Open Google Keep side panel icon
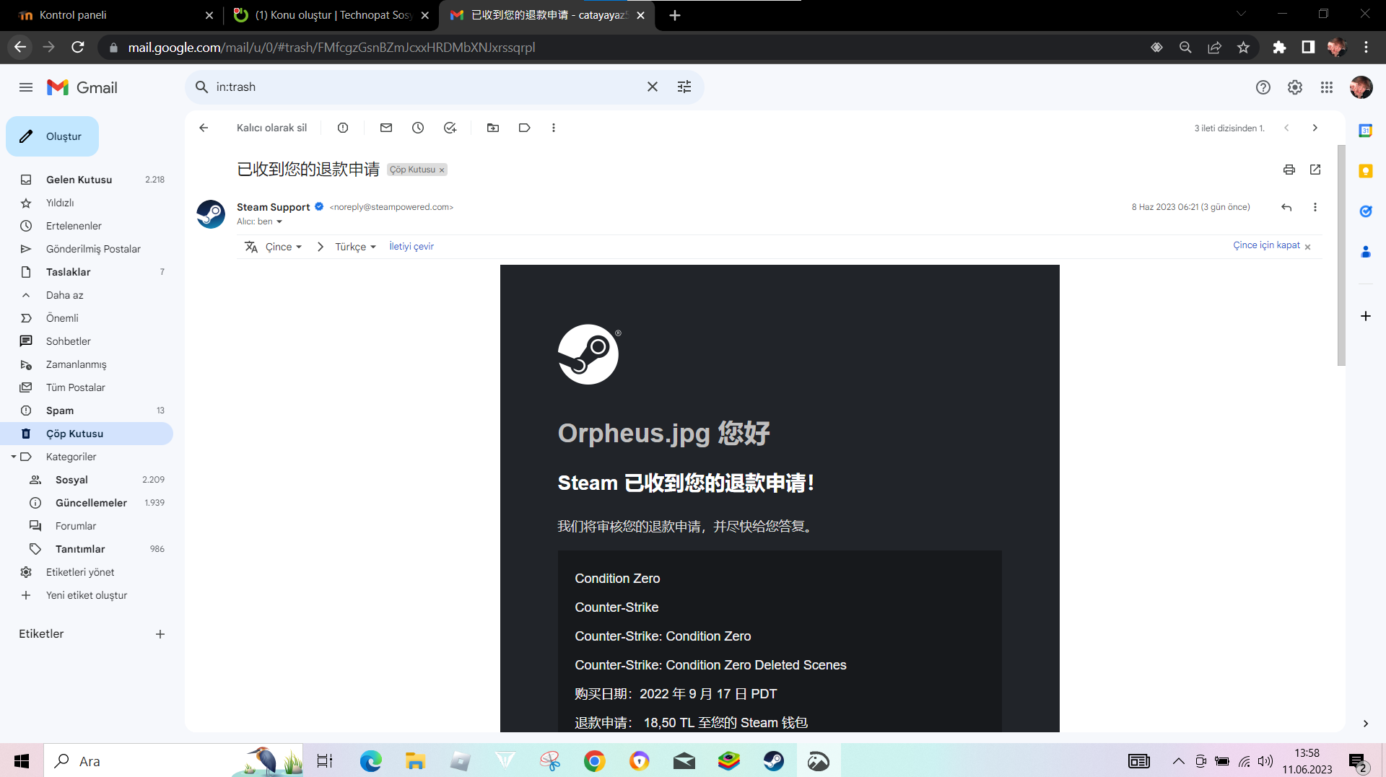The image size is (1386, 777). pyautogui.click(x=1365, y=171)
